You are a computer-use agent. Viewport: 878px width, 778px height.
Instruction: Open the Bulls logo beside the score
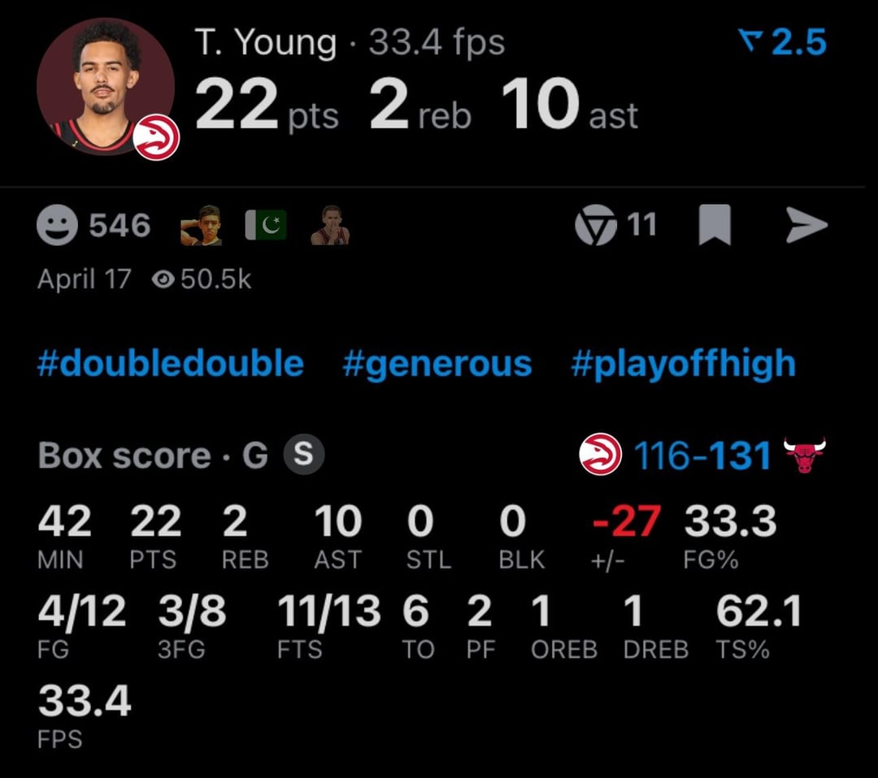[804, 455]
